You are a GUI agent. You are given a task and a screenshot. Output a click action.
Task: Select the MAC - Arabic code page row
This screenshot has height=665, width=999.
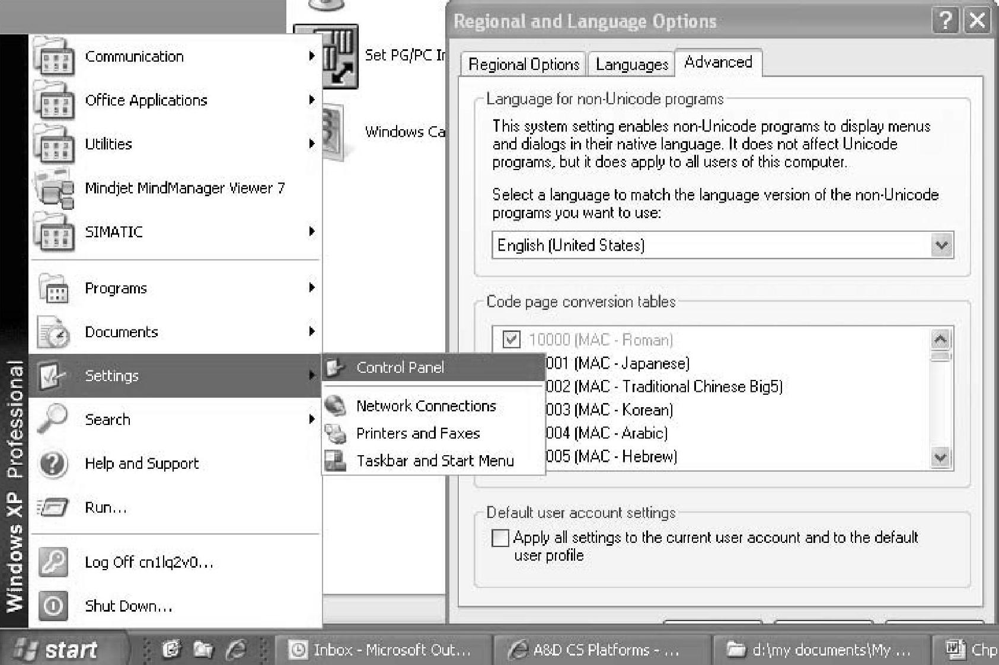pyautogui.click(x=606, y=433)
